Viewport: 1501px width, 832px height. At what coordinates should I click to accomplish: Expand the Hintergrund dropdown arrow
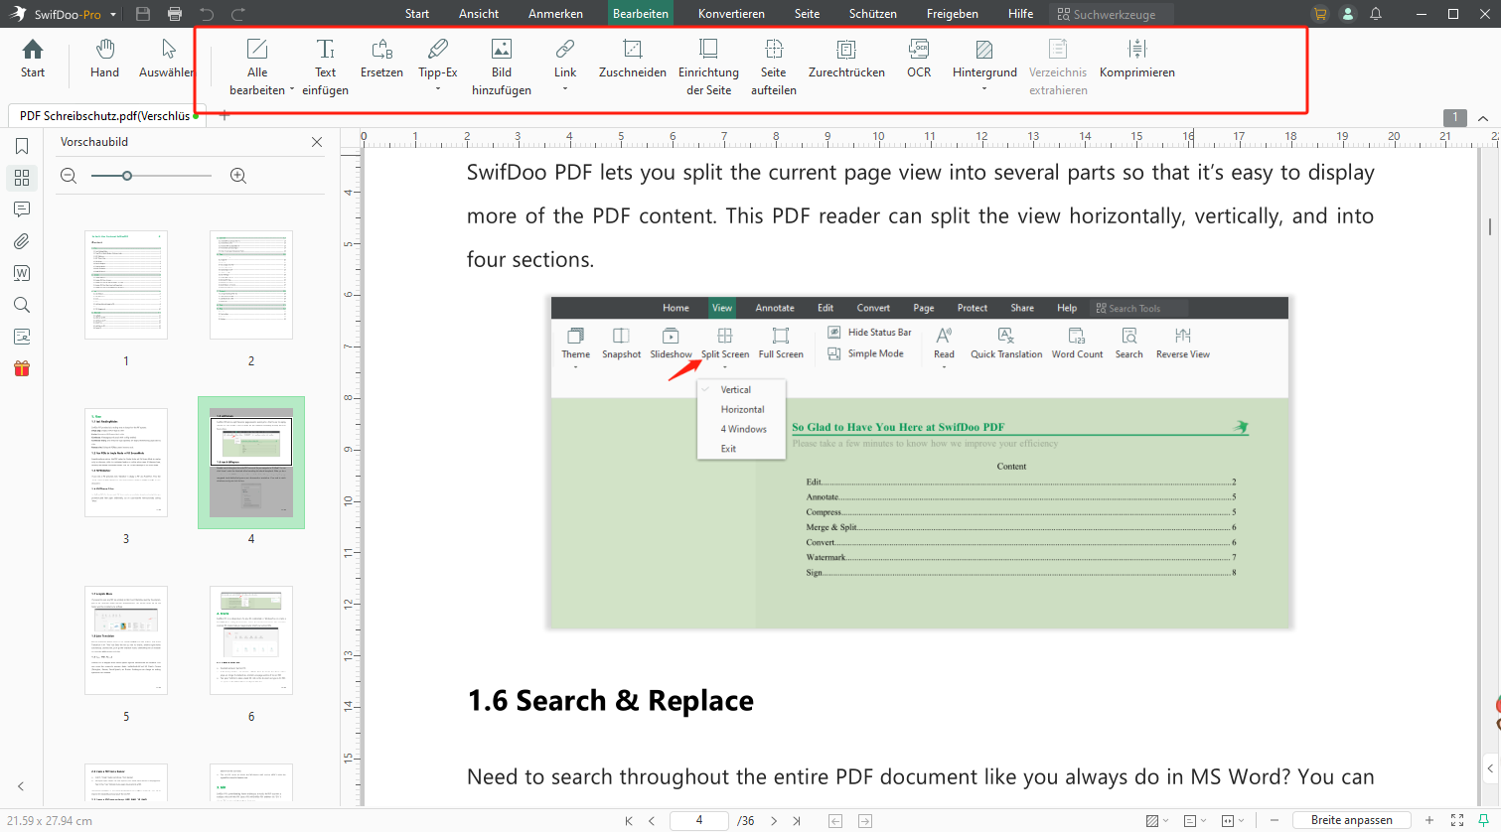984,89
